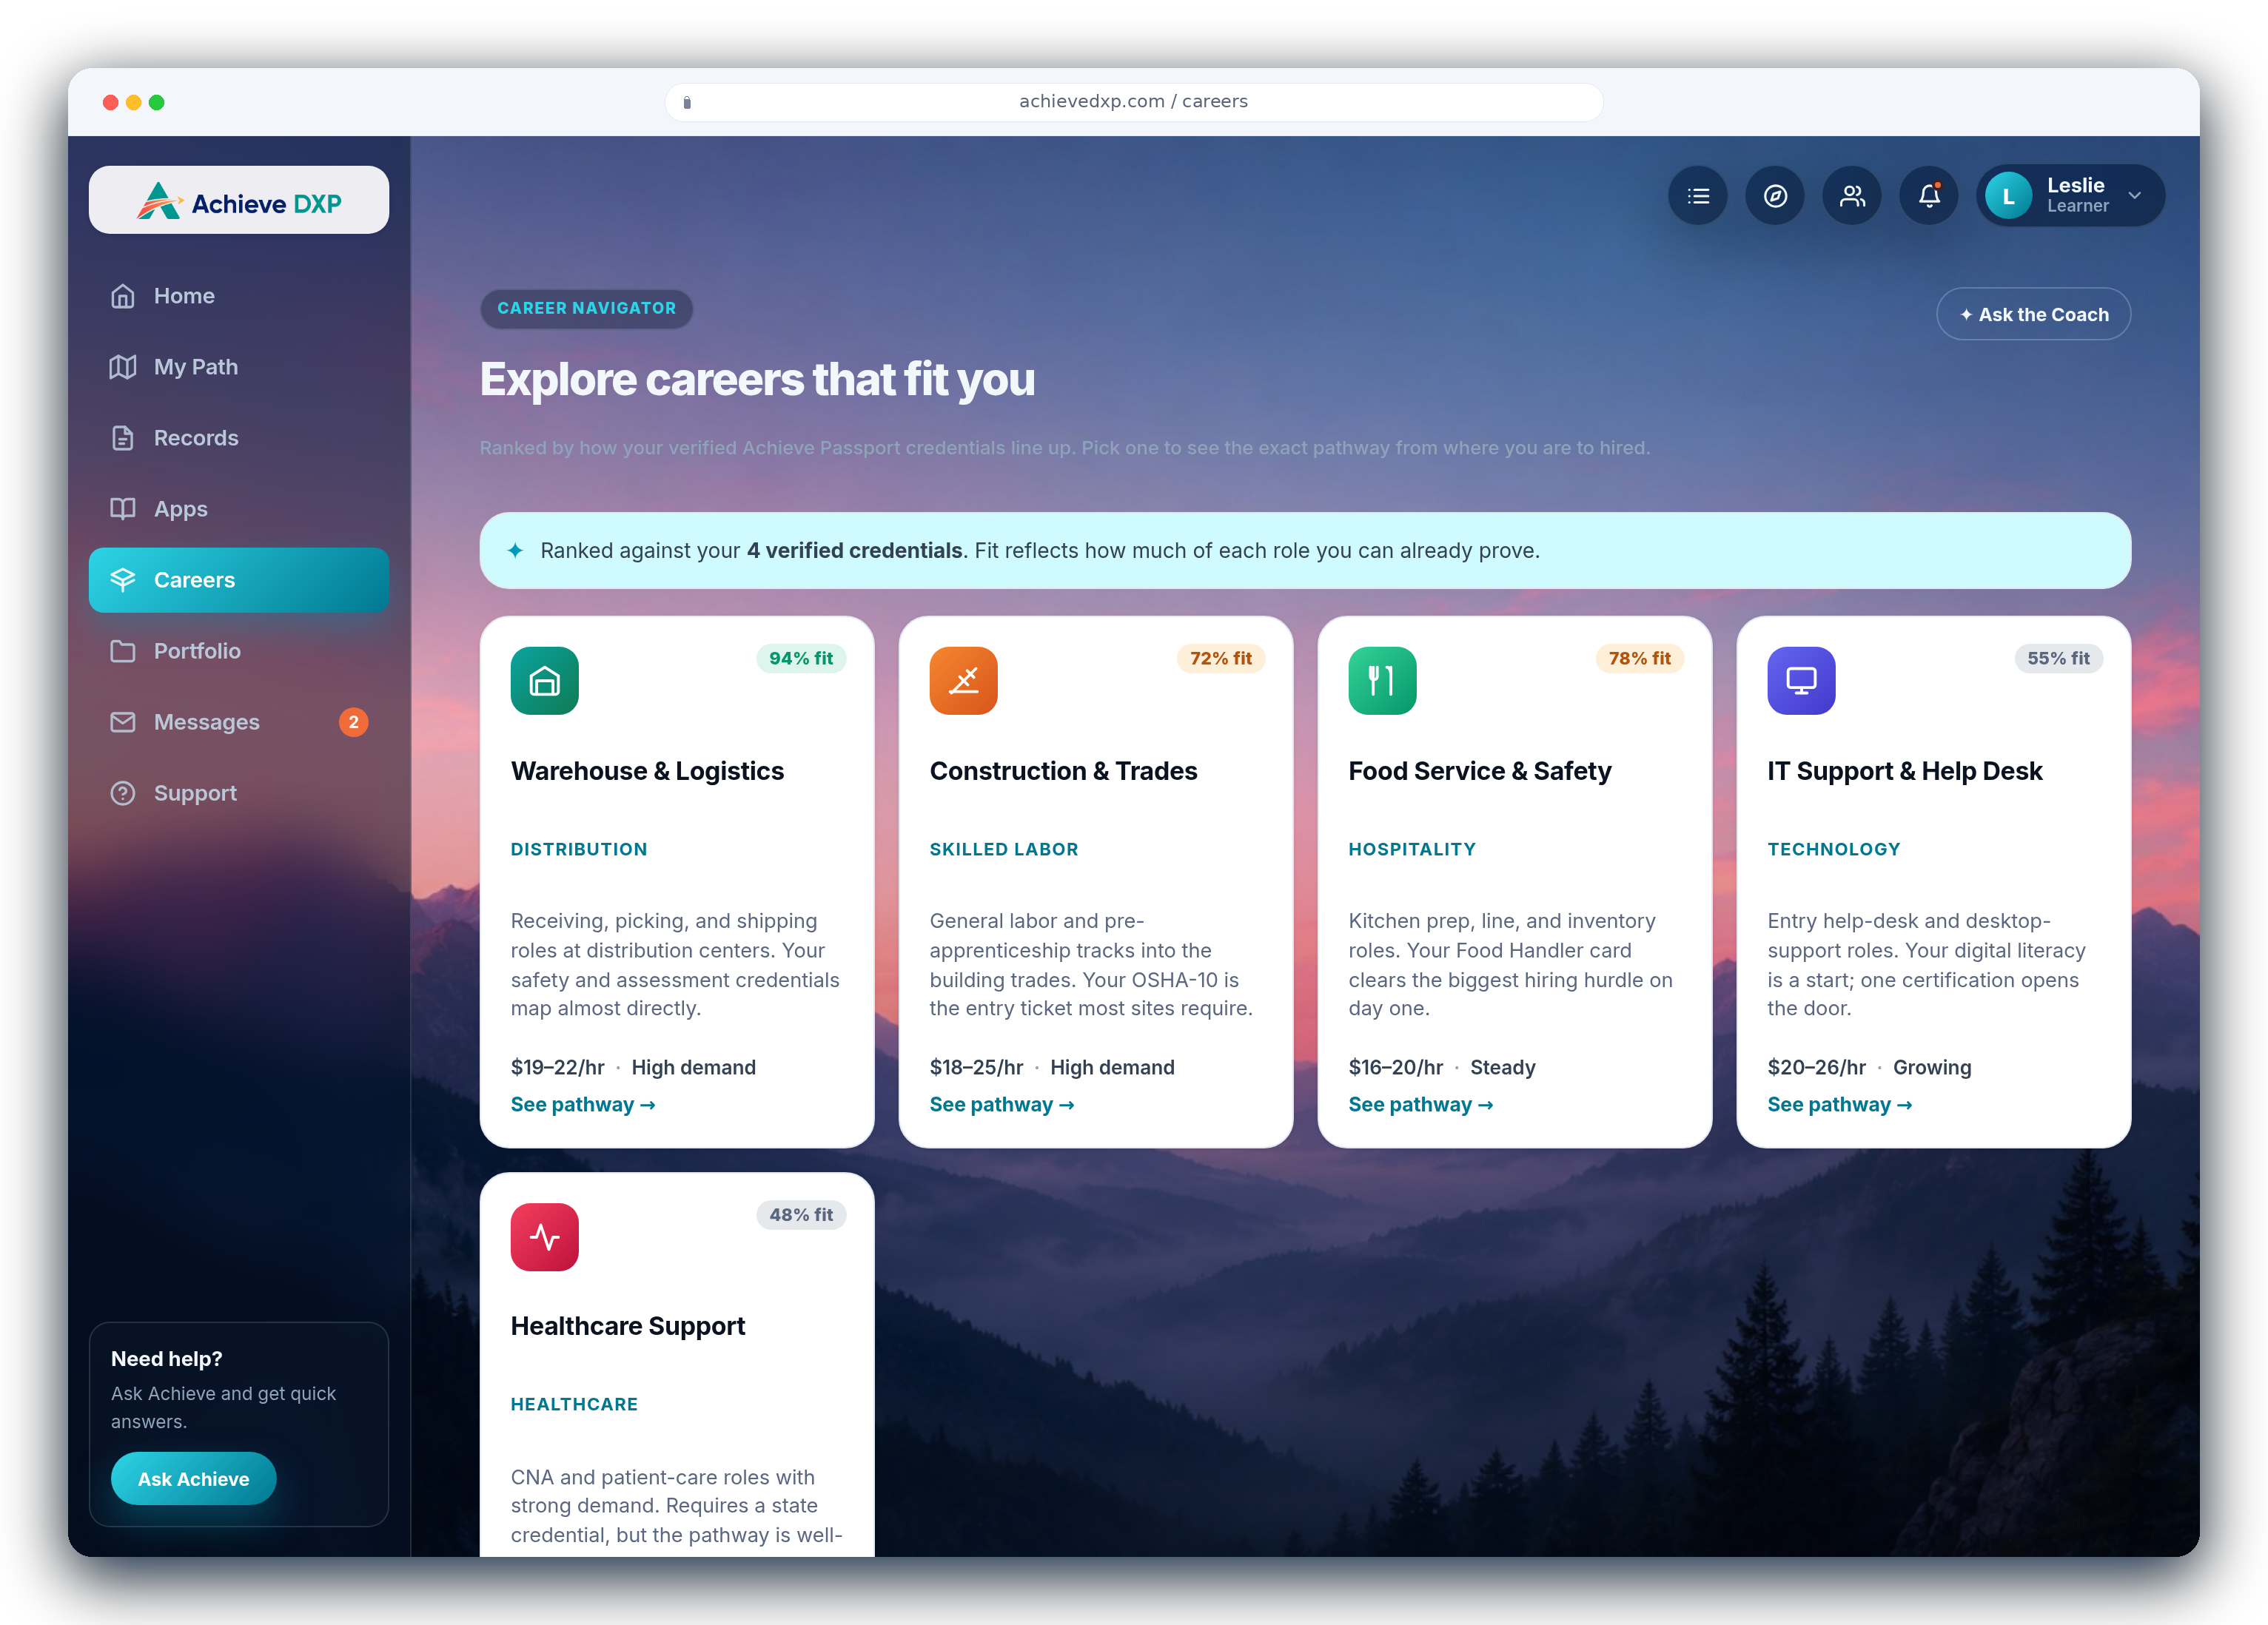Screen dimensions: 2268x1625
Task: Click the 78% fit badge
Action: coord(1639,658)
